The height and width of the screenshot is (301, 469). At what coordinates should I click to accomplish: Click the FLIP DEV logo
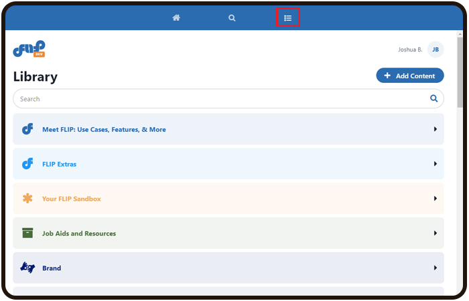[29, 49]
